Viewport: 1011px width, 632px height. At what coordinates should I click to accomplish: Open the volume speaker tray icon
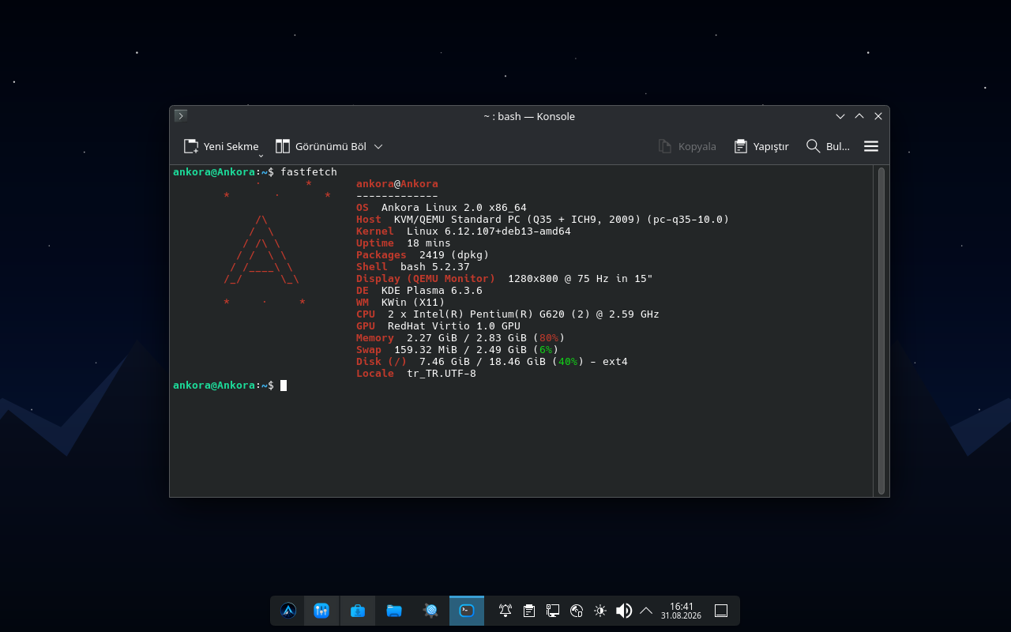tap(624, 611)
